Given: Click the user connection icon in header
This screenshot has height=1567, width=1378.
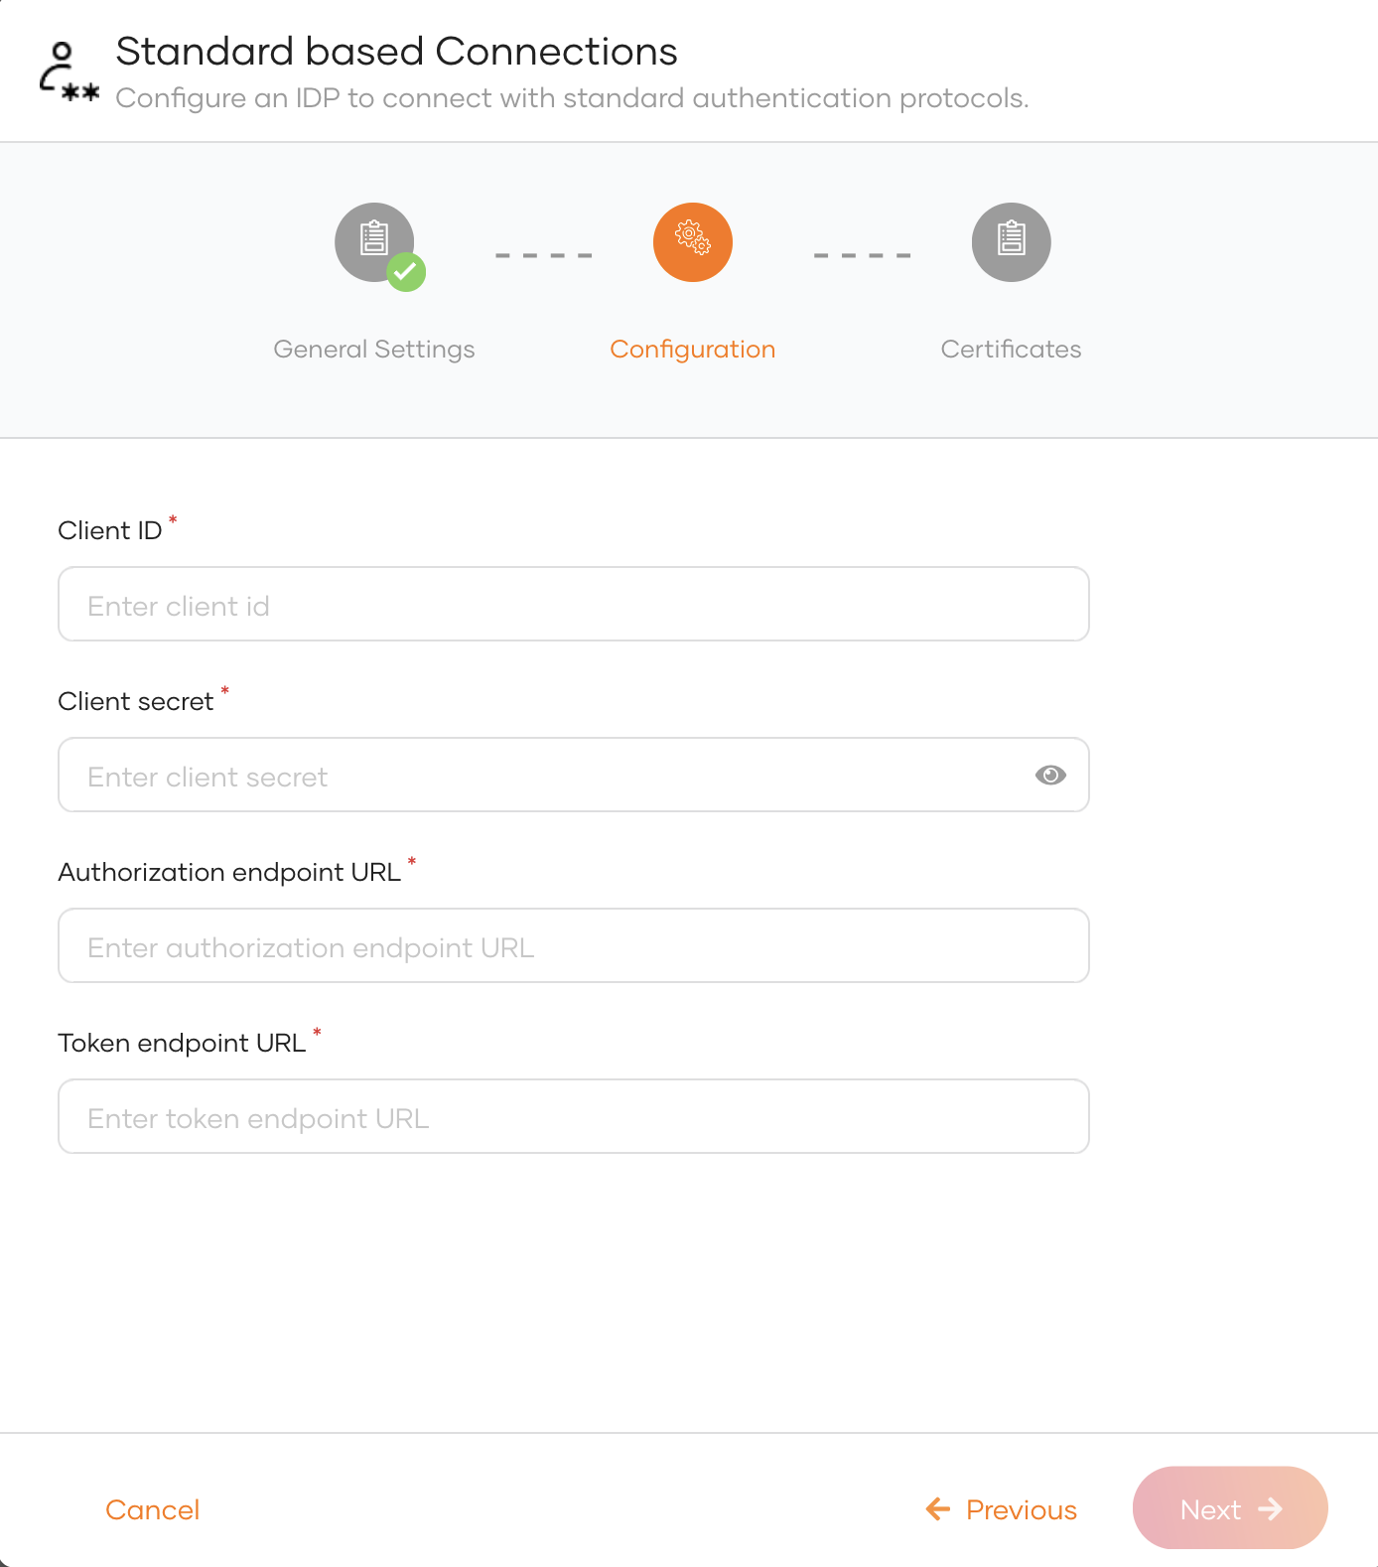Looking at the screenshot, I should click(68, 71).
